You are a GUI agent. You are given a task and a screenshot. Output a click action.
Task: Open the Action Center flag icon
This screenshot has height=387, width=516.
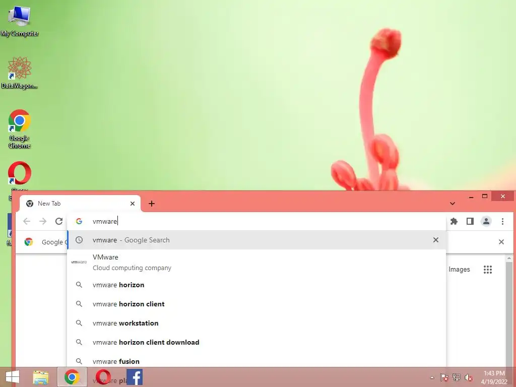[x=444, y=377]
